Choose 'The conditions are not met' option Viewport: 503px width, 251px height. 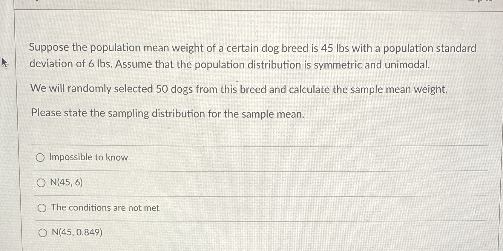42,208
